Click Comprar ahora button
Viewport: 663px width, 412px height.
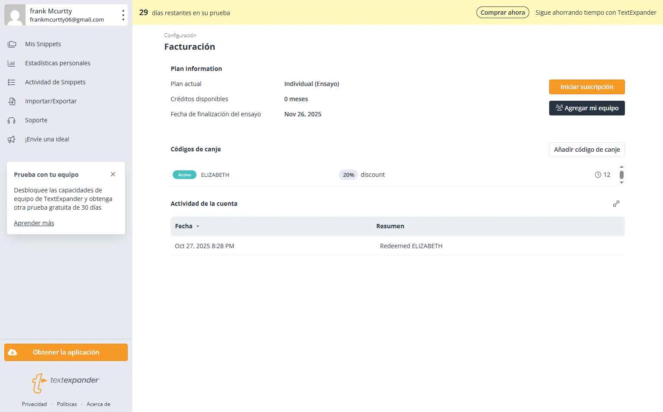(503, 13)
